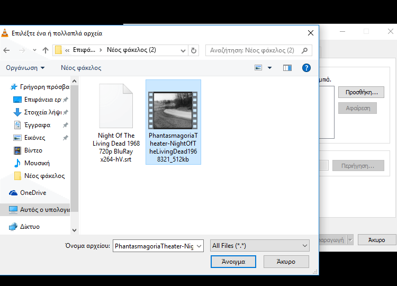This screenshot has width=397, height=286.
Task: Refresh the current folder view
Action: point(194,50)
